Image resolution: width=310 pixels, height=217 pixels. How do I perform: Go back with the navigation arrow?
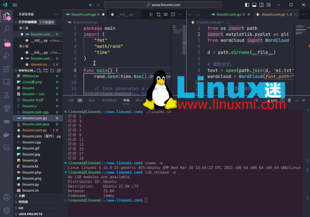click(x=91, y=5)
